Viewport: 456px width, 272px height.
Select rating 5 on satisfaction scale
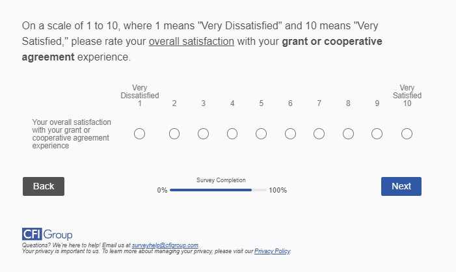coord(261,134)
